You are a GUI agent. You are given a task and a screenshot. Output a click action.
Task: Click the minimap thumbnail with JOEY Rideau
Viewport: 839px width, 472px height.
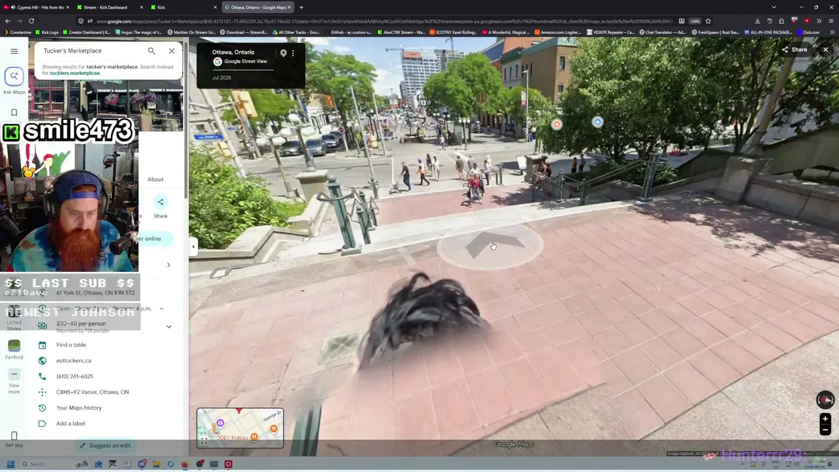240,428
